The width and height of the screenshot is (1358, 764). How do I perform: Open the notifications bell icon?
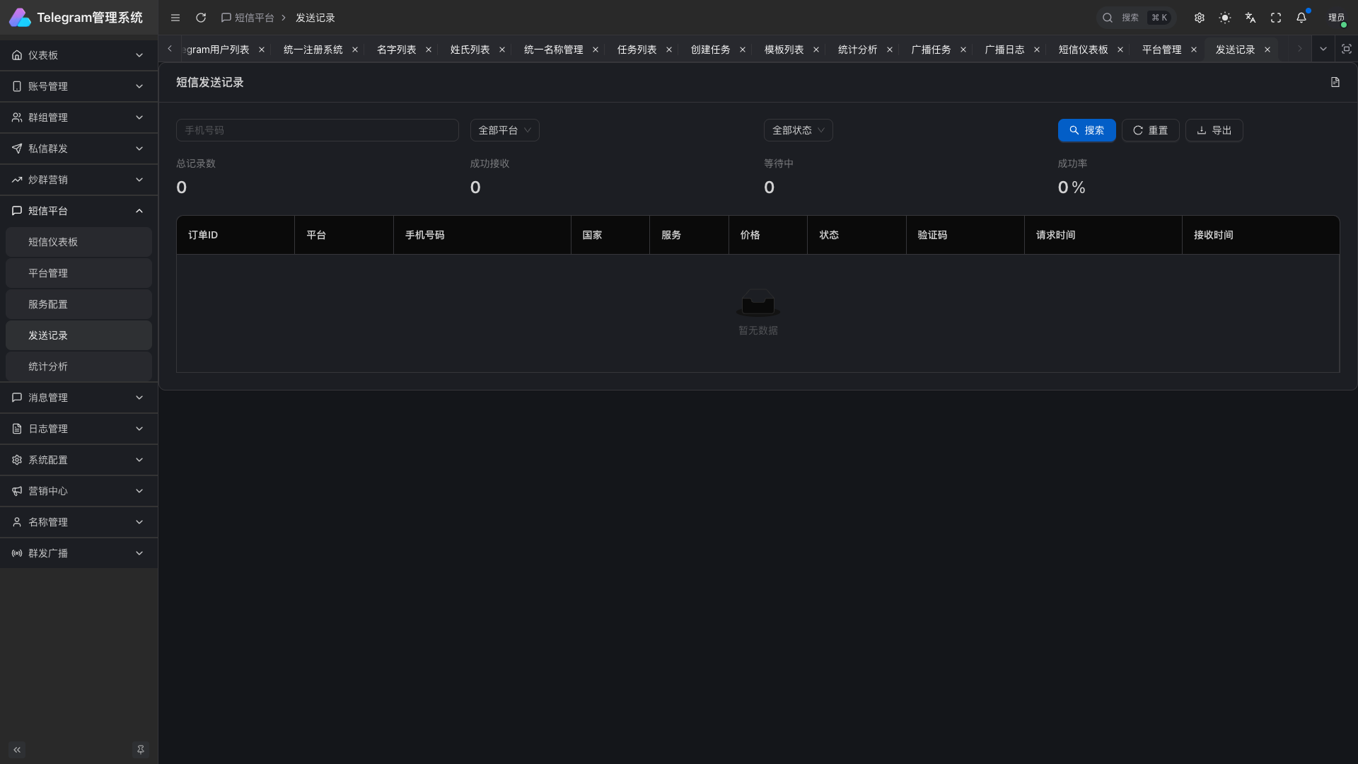1301,18
